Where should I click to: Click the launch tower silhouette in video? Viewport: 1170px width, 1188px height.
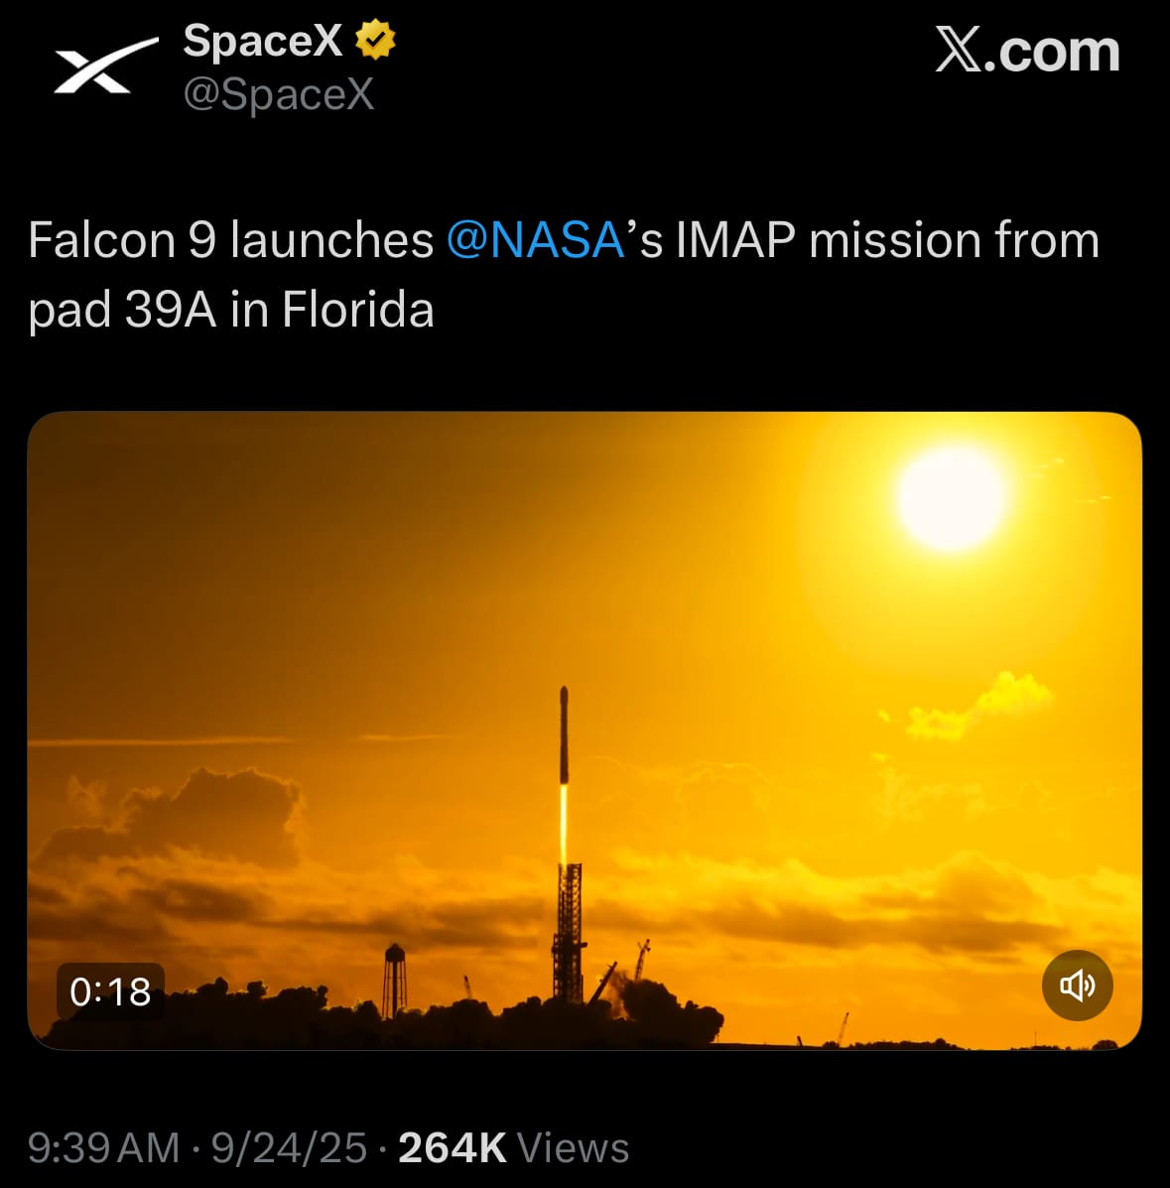tap(568, 933)
